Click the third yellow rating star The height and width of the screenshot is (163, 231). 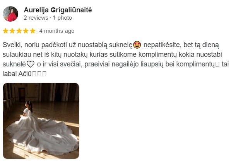(19, 31)
